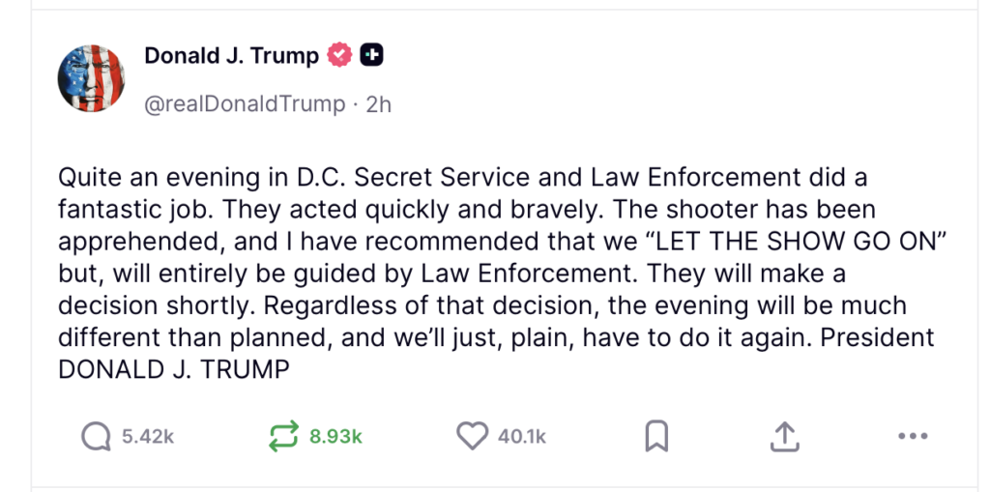Image resolution: width=990 pixels, height=492 pixels.
Task: Click the 40.1k likes count
Action: [522, 437]
